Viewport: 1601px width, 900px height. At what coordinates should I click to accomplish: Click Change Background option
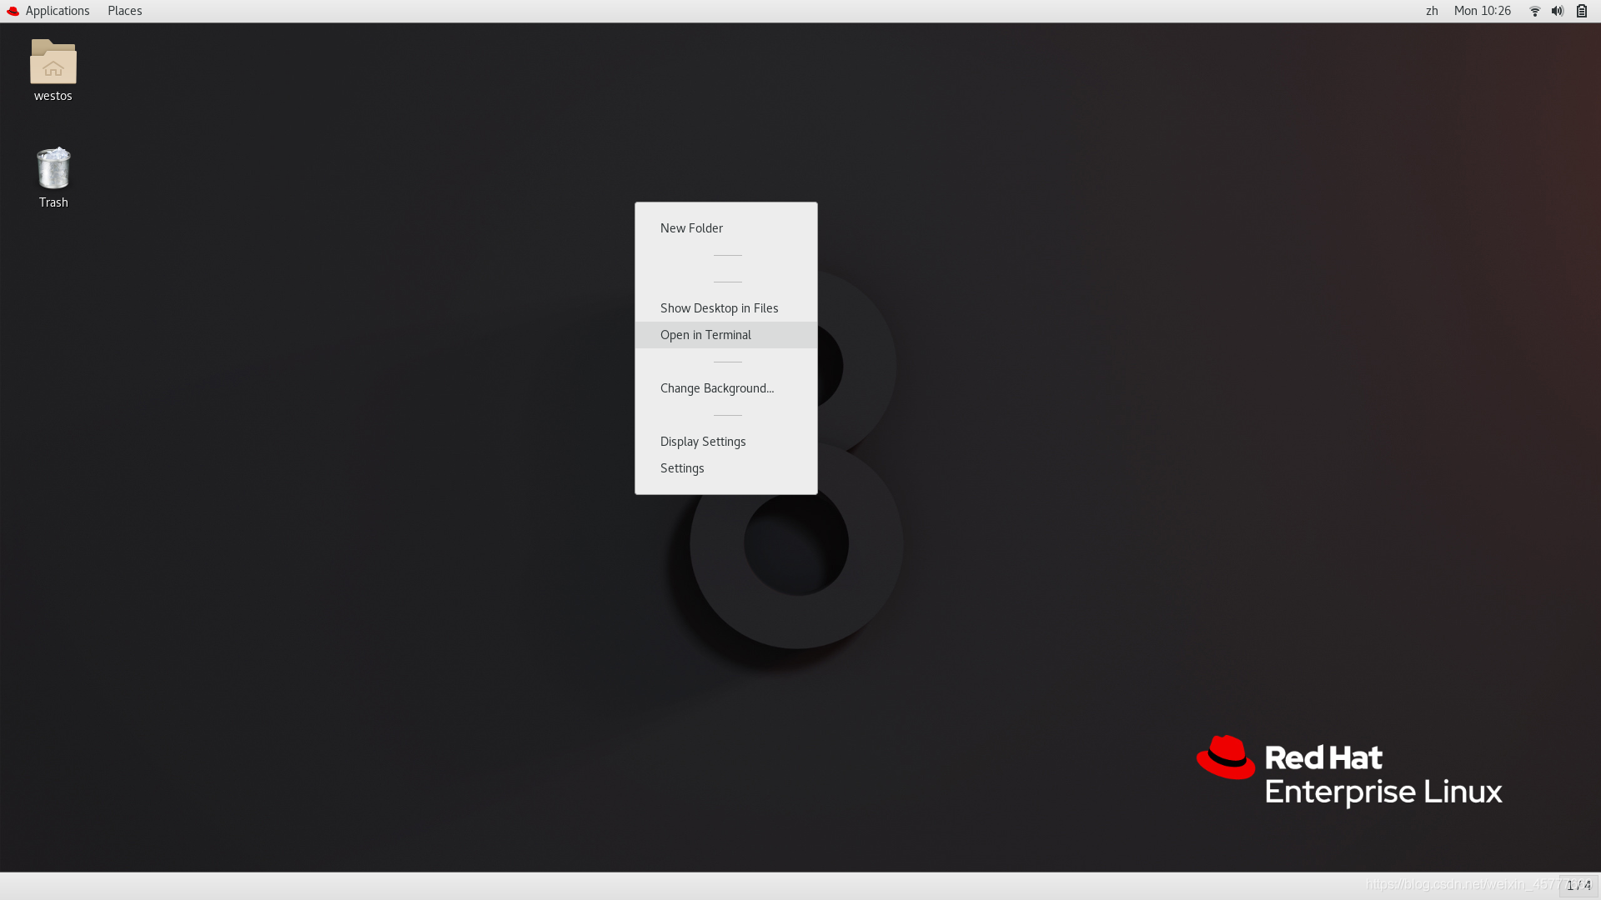[x=717, y=387]
